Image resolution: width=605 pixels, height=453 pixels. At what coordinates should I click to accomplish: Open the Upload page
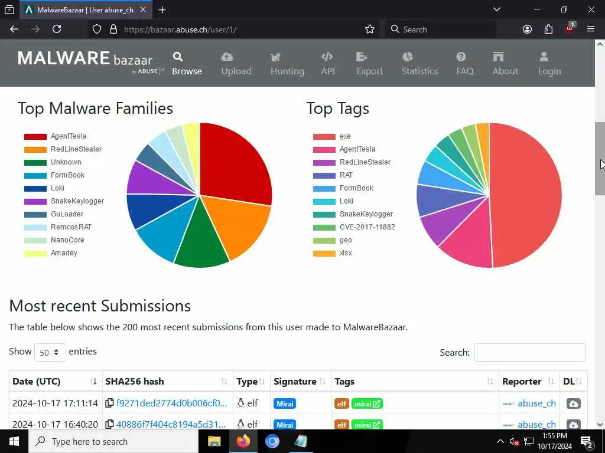tap(236, 64)
